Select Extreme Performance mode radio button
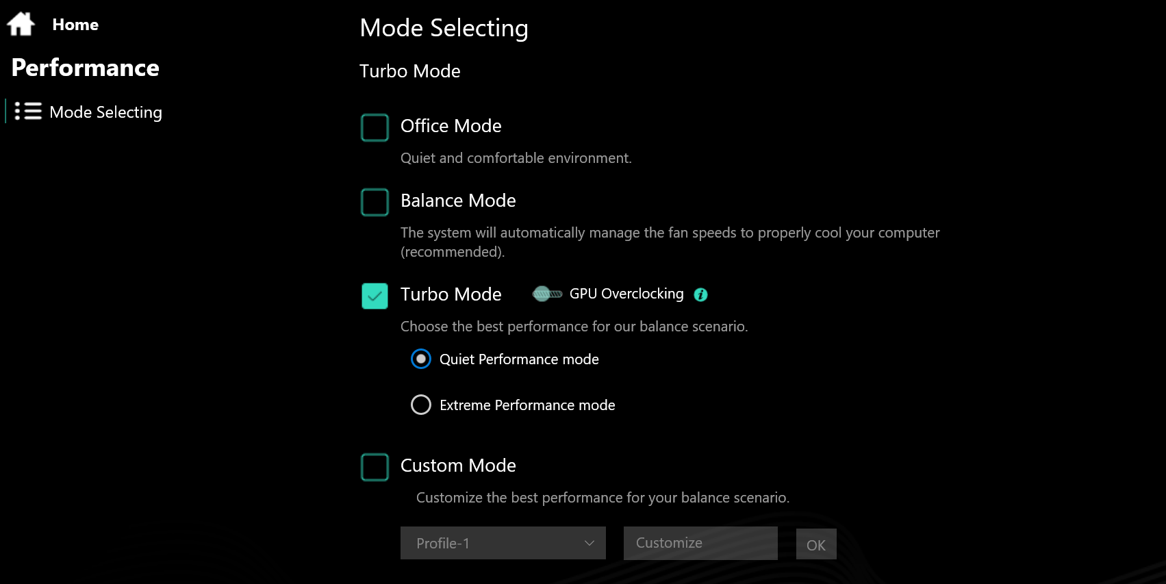This screenshot has height=584, width=1166. click(421, 405)
